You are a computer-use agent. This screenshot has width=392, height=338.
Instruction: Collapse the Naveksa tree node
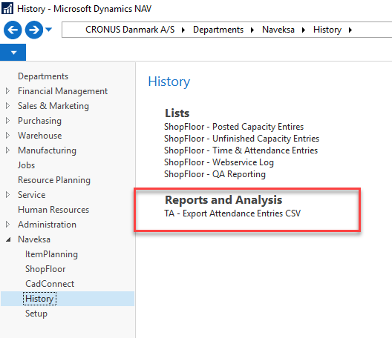pyautogui.click(x=8, y=239)
